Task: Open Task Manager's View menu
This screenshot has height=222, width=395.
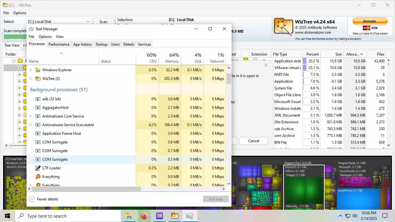Action: 60,37
